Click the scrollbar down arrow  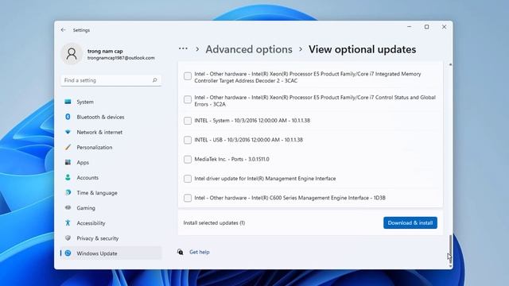tap(450, 266)
